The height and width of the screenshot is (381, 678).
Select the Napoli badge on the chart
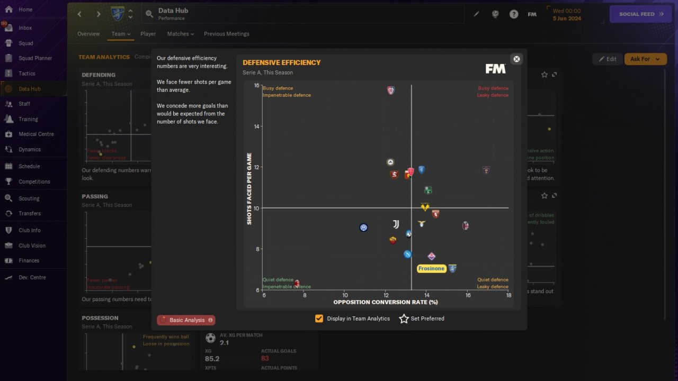pyautogui.click(x=407, y=255)
